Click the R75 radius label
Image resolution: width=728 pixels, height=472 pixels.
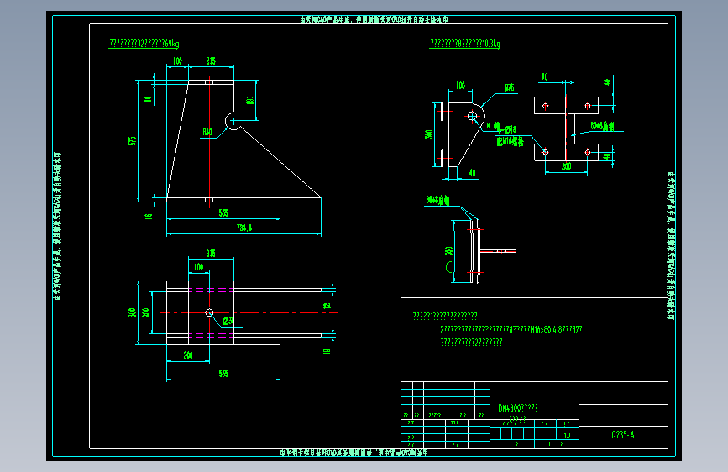510,87
